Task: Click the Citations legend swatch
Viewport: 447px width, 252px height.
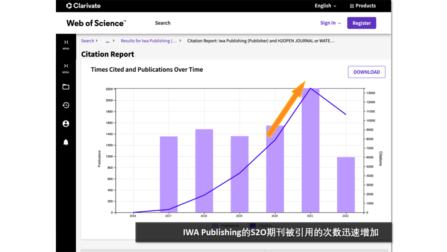Action: click(x=252, y=225)
